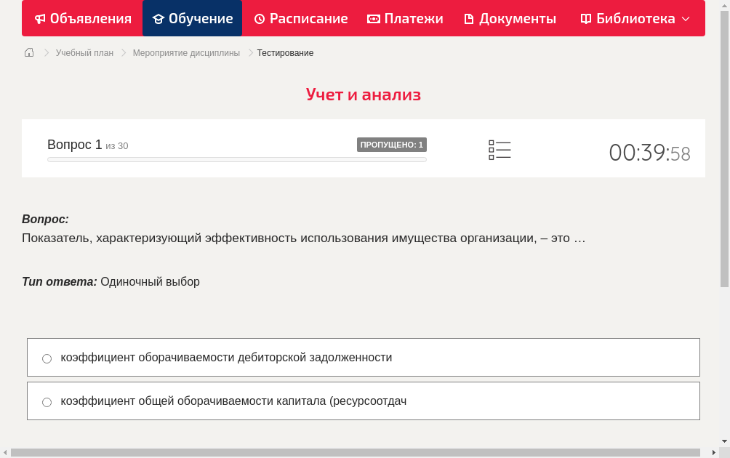Click the card icon next to Платежи
730x458 pixels.
(373, 18)
